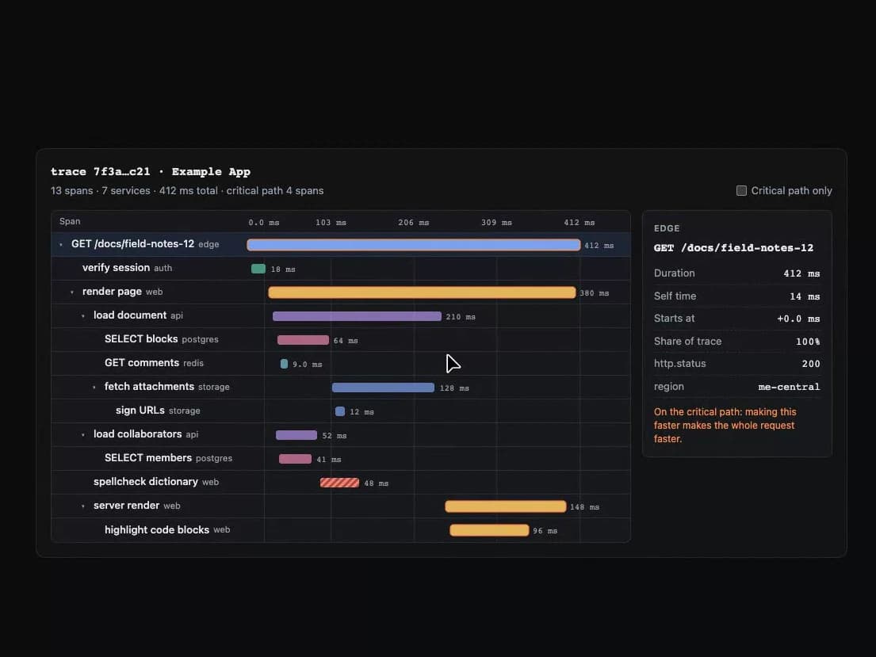Click the striped 48 ms spellcheck bar

339,483
